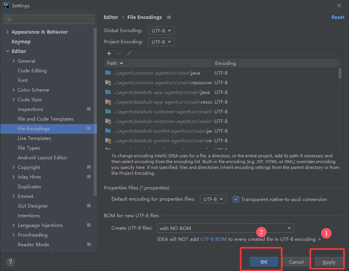Screen dimensions: 349x271
Task: Click project icon beside Language Injections
Action: [89, 225]
